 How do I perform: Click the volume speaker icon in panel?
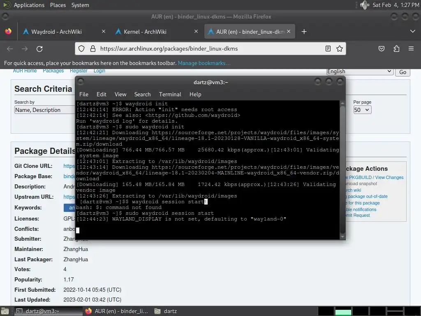pos(365,5)
